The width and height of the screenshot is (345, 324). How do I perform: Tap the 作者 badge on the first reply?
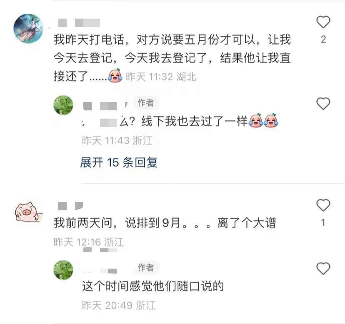tap(146, 103)
